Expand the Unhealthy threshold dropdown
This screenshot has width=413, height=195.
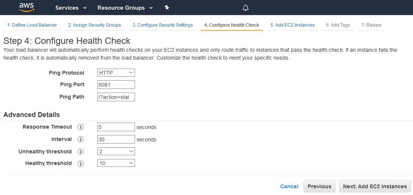tap(116, 151)
